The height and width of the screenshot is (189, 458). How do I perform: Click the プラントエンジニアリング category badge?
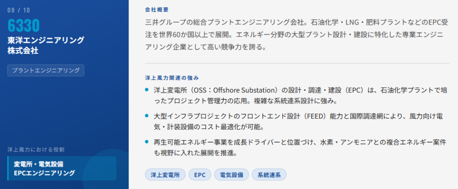pos(46,70)
